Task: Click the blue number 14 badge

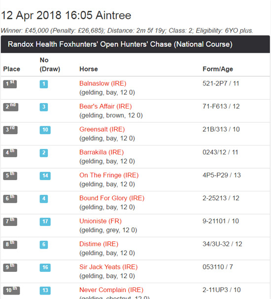Action: tap(45, 176)
